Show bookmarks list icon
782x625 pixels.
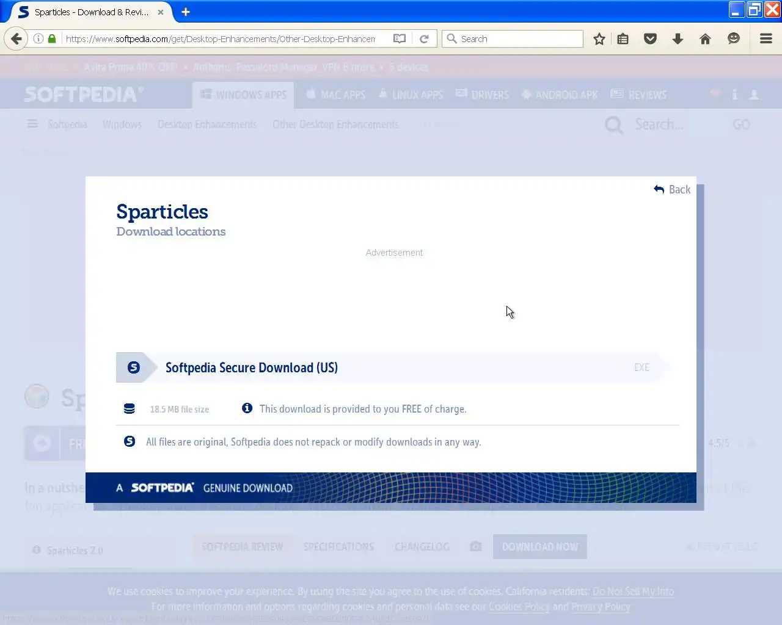point(623,38)
